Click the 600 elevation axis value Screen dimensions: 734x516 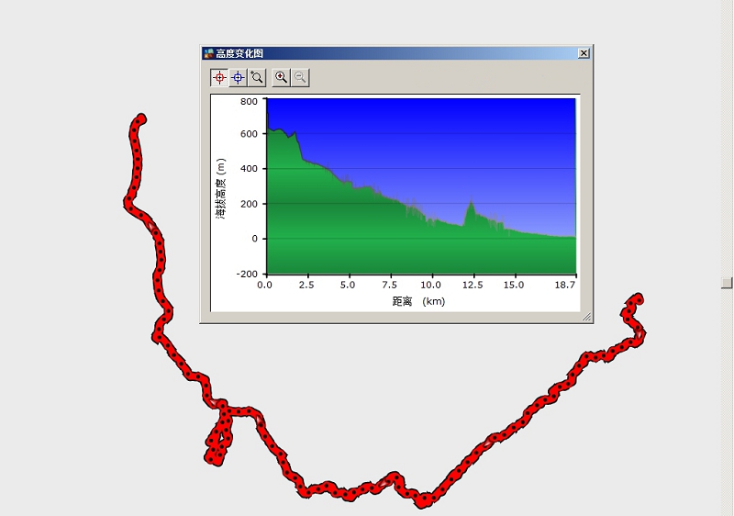[x=249, y=134]
